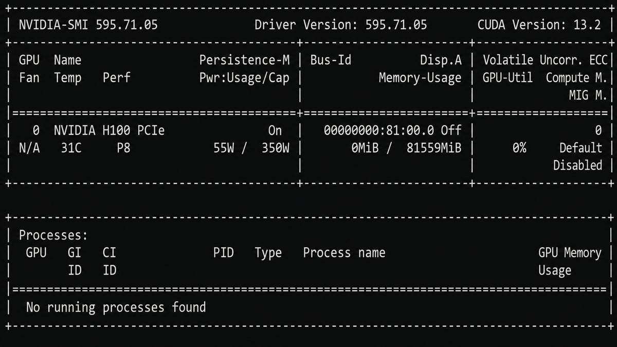Click the "PID" column header
Viewport: 617px width, 347px height.
tap(224, 253)
